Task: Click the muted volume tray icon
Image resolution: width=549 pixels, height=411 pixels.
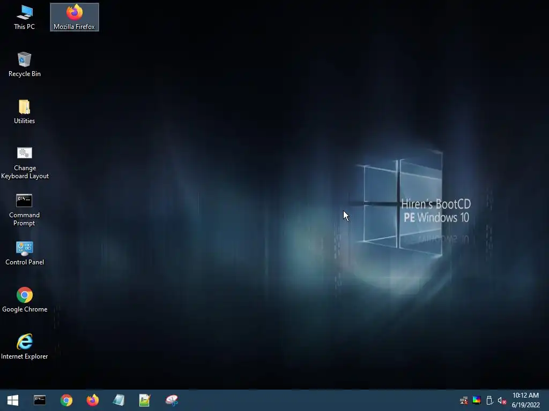Action: 502,400
